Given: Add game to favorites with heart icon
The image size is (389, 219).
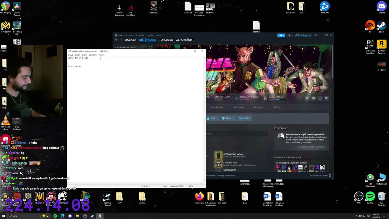Looking at the screenshot, I should click(x=326, y=98).
